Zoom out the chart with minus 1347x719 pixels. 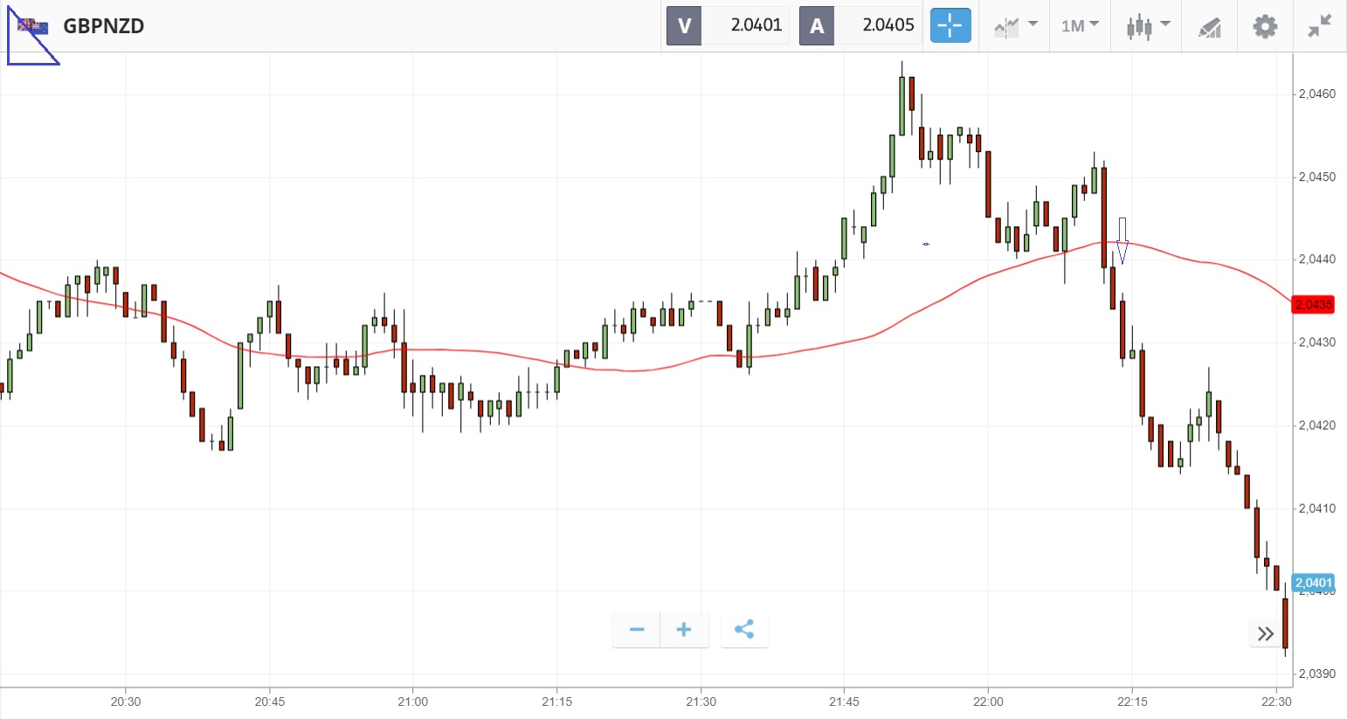tap(637, 630)
